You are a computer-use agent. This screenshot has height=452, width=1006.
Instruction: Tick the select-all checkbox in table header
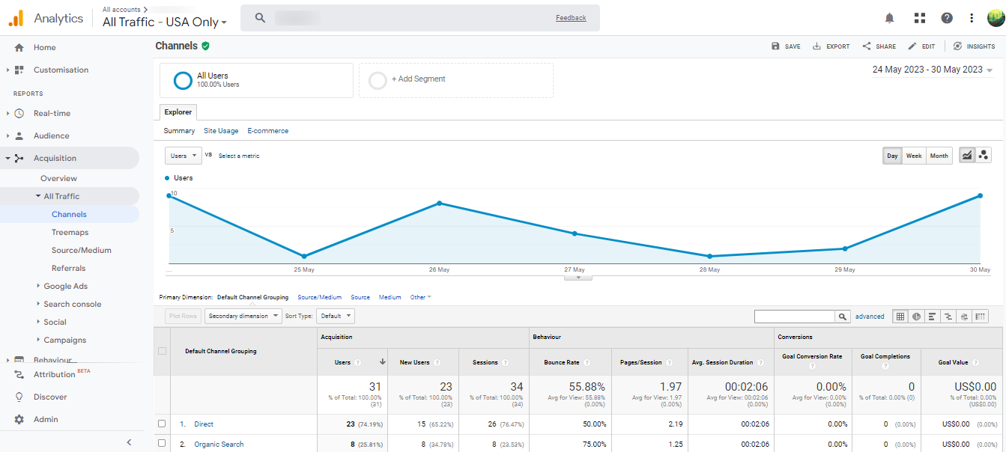[162, 351]
